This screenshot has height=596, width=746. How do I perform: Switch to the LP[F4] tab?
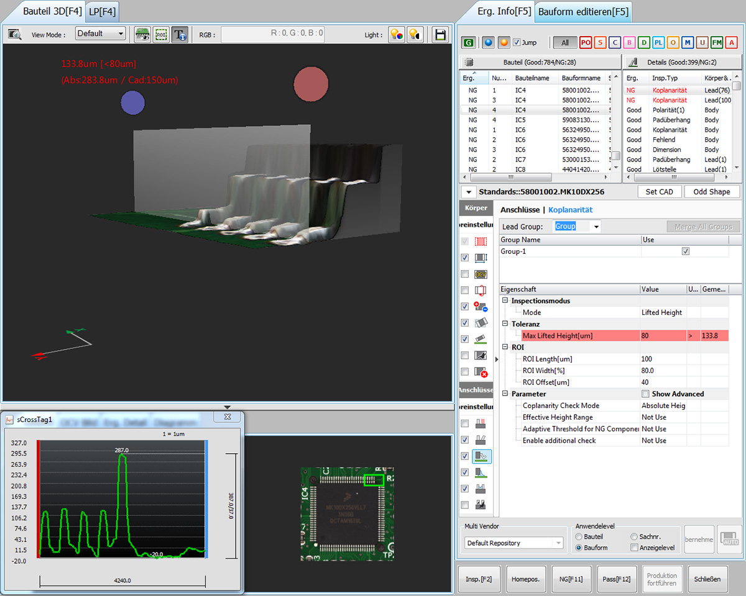click(x=101, y=11)
